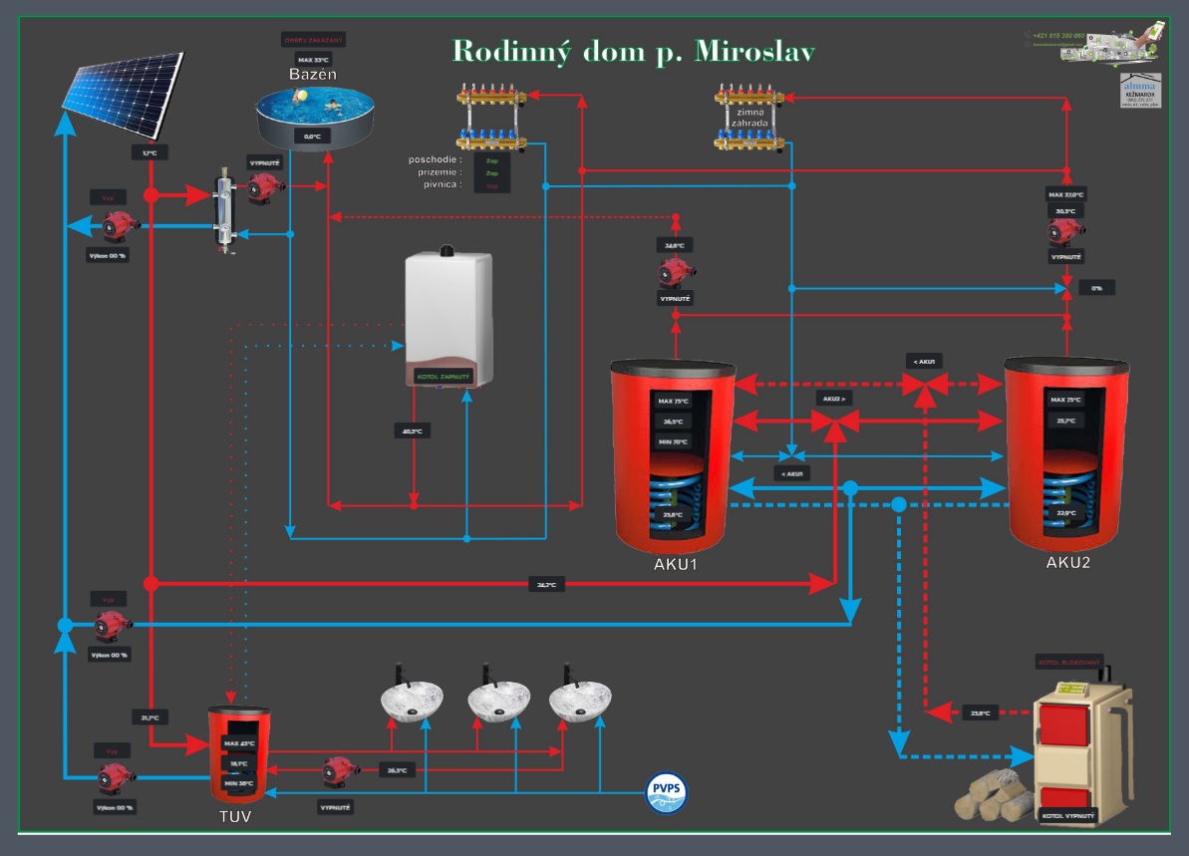Click the AKU2 > valve direction label
The height and width of the screenshot is (856, 1189).
pyautogui.click(x=833, y=399)
